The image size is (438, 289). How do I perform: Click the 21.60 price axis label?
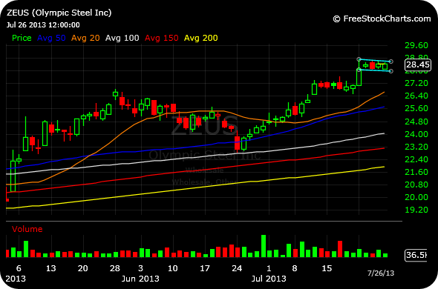(x=416, y=172)
